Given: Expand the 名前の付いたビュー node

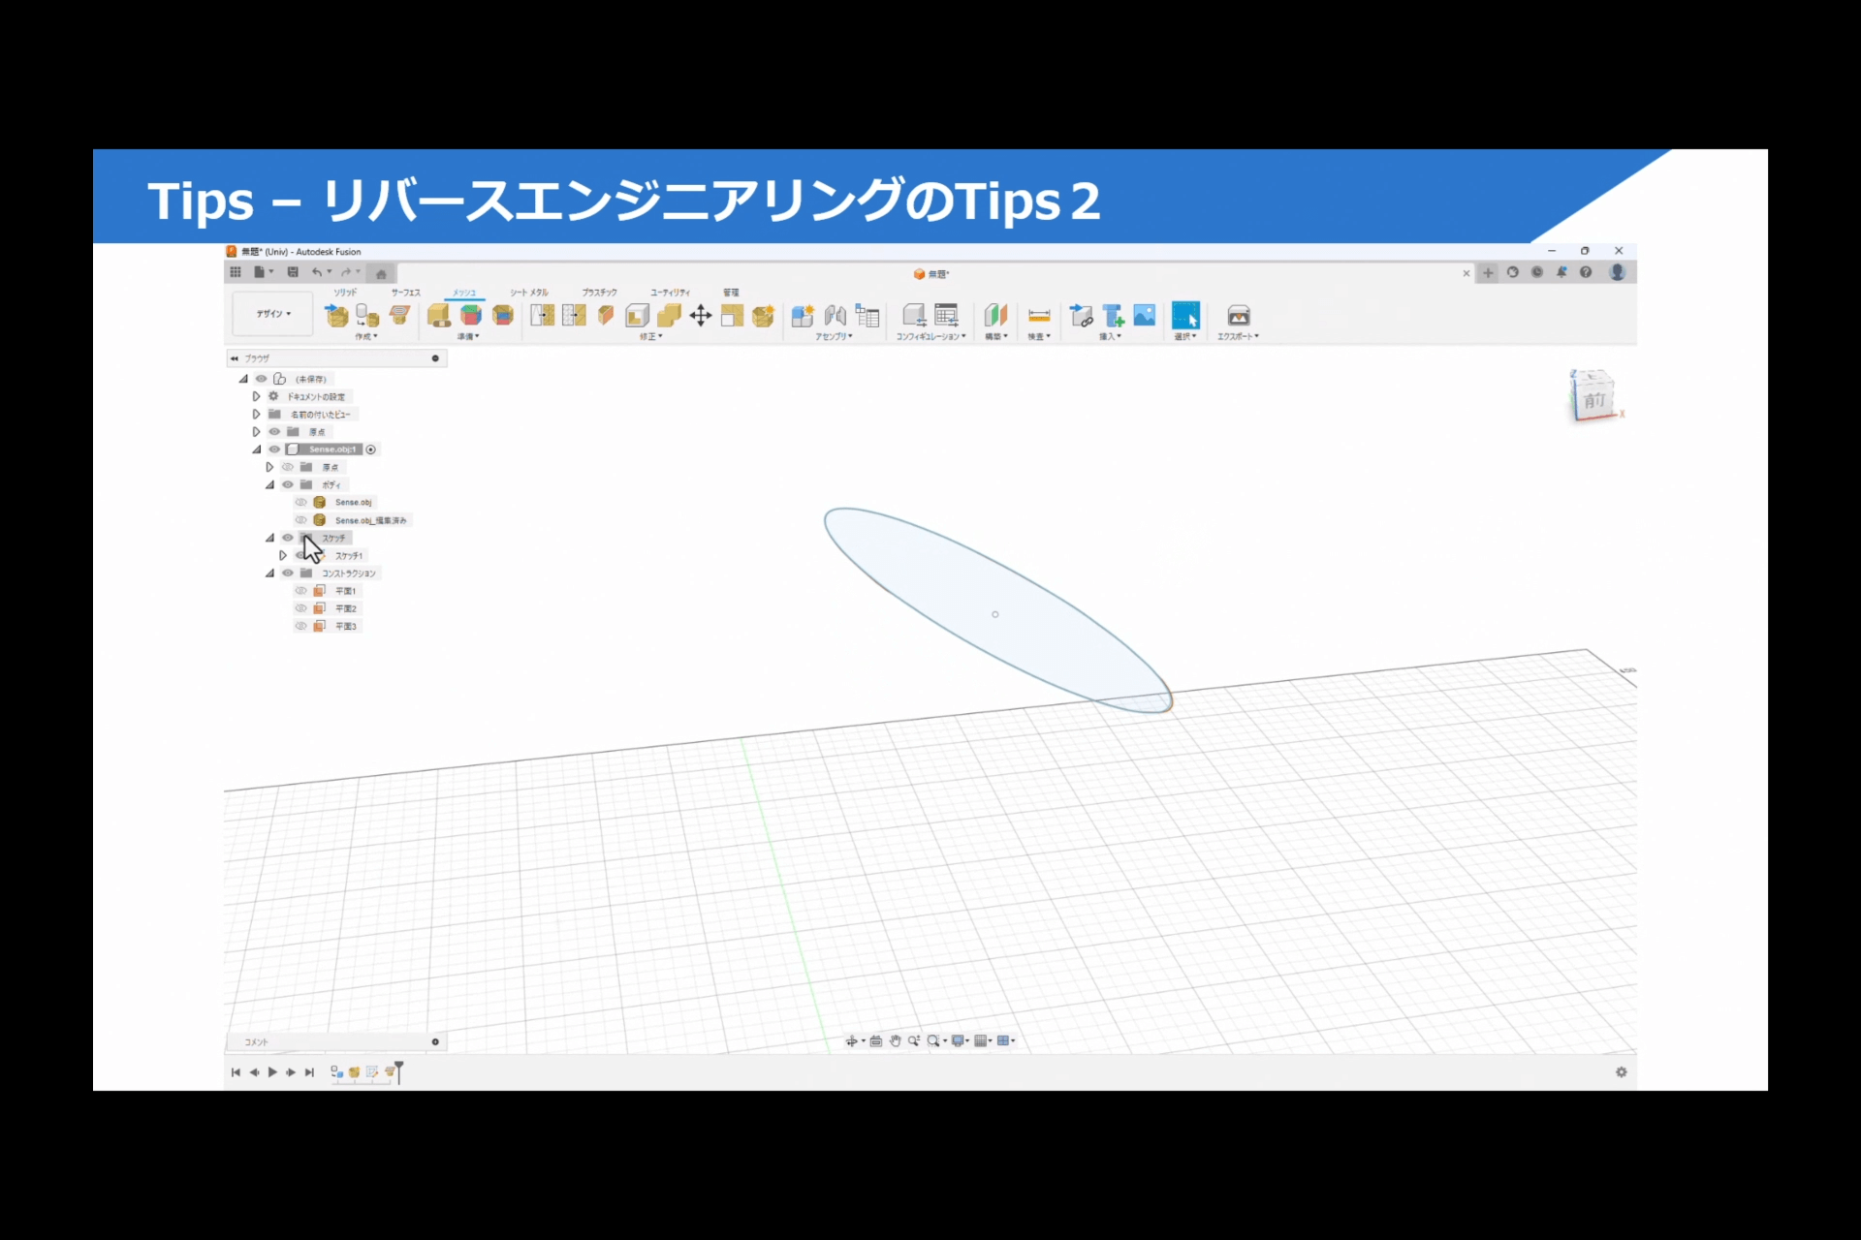Looking at the screenshot, I should point(257,414).
